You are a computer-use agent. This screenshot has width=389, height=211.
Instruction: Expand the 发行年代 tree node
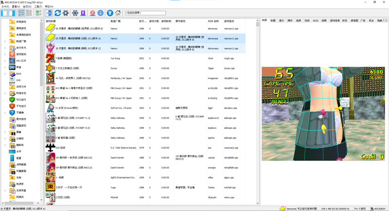[x=5, y=48]
